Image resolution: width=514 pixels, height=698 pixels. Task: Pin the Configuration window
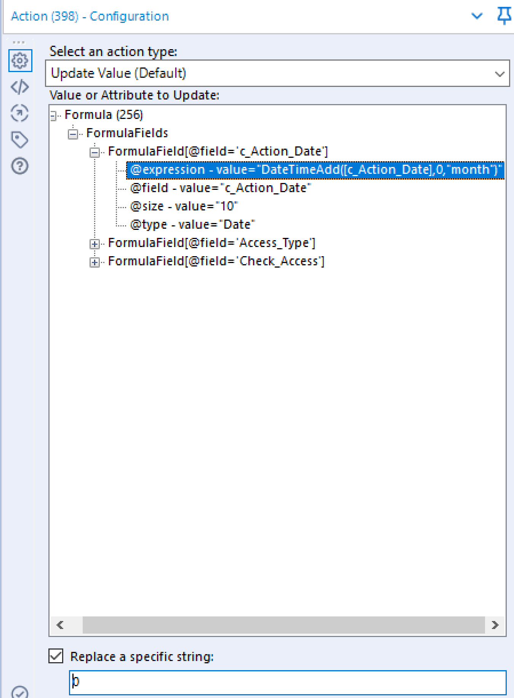[x=504, y=16]
